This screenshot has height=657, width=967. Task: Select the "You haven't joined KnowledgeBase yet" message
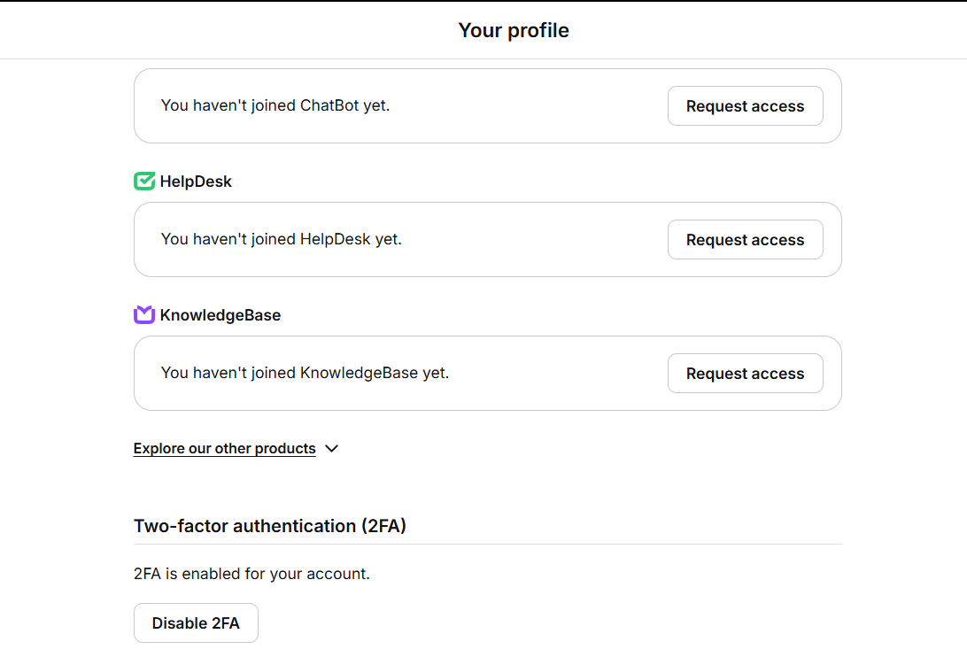point(305,373)
